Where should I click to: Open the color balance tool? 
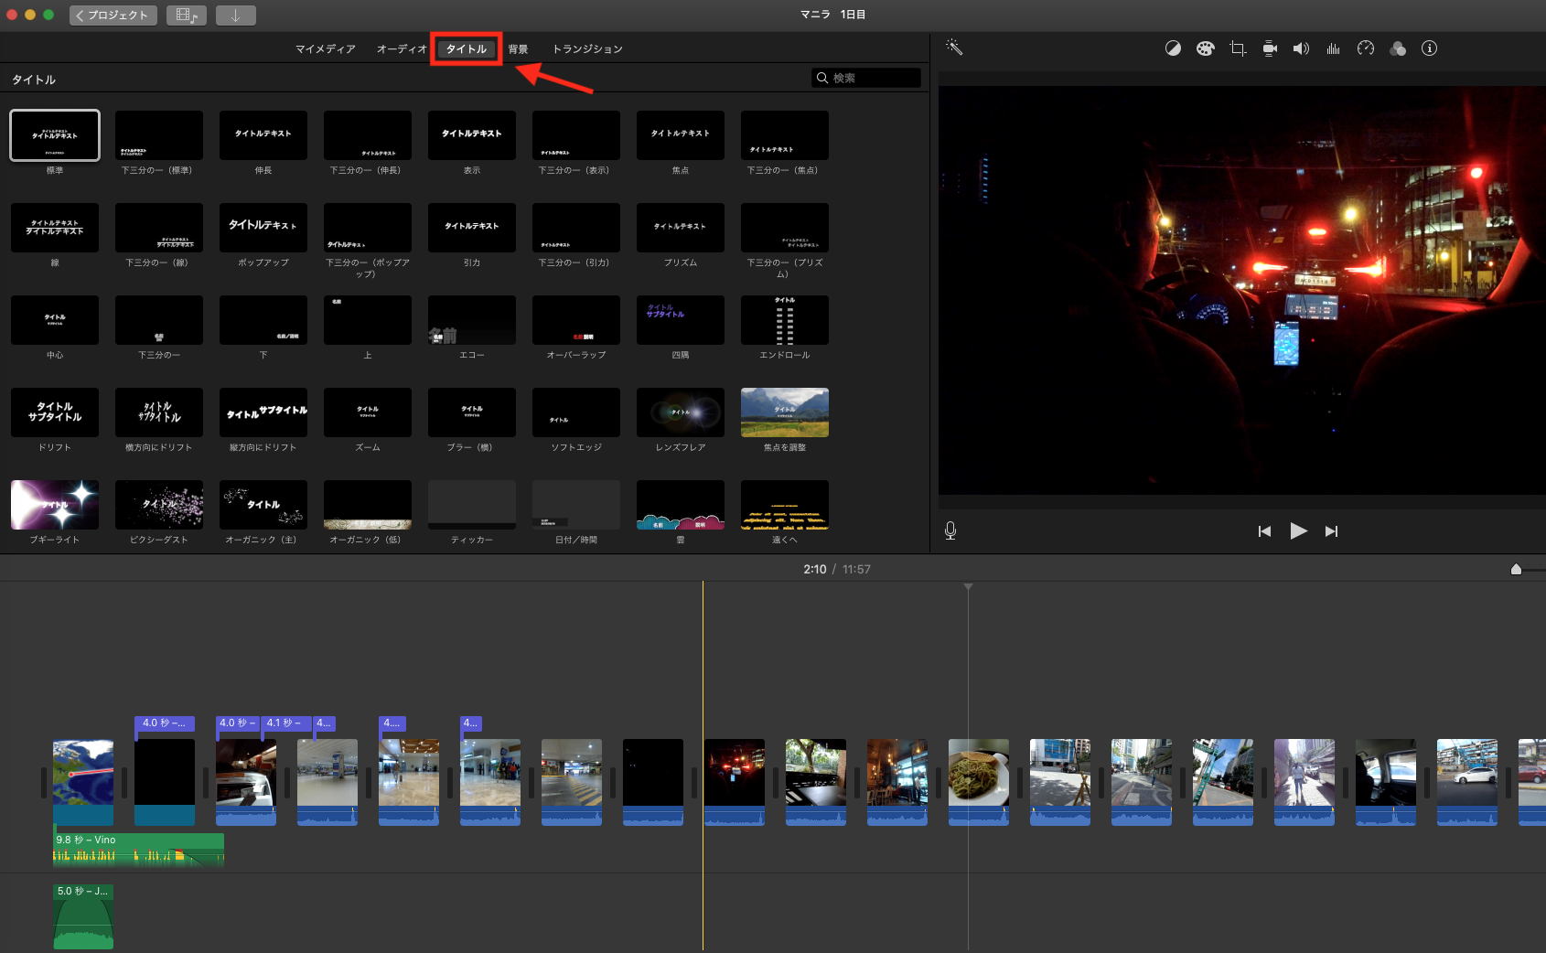point(1173,48)
